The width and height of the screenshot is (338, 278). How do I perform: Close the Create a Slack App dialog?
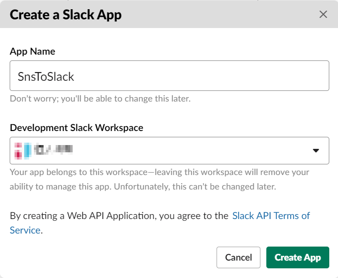(323, 15)
